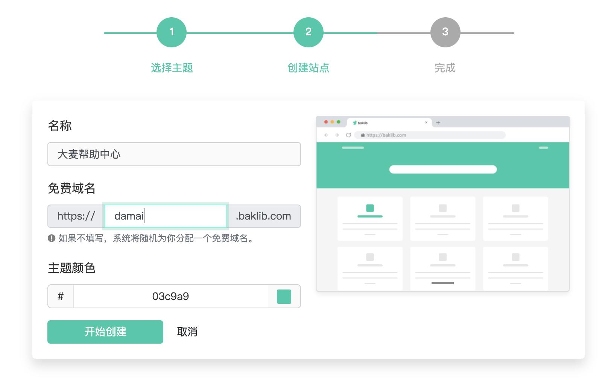This screenshot has height=388, width=605.
Task: Select the 完成 step label
Action: click(x=445, y=68)
